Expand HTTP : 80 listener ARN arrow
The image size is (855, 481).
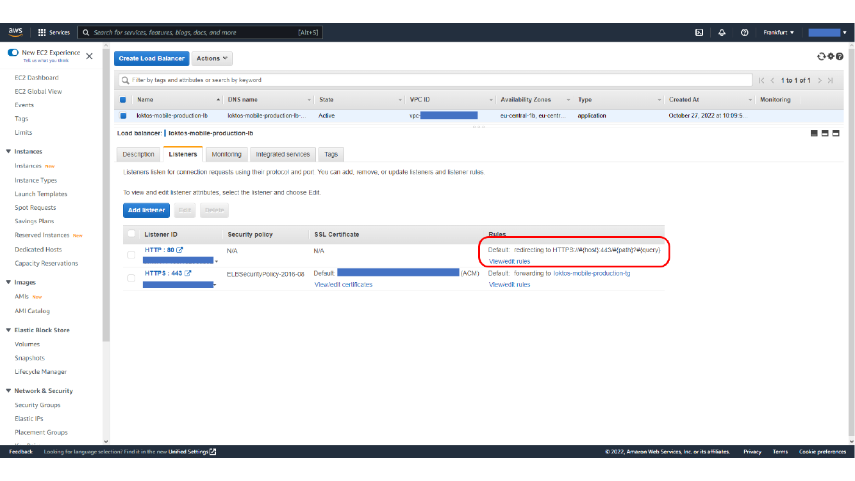(216, 262)
